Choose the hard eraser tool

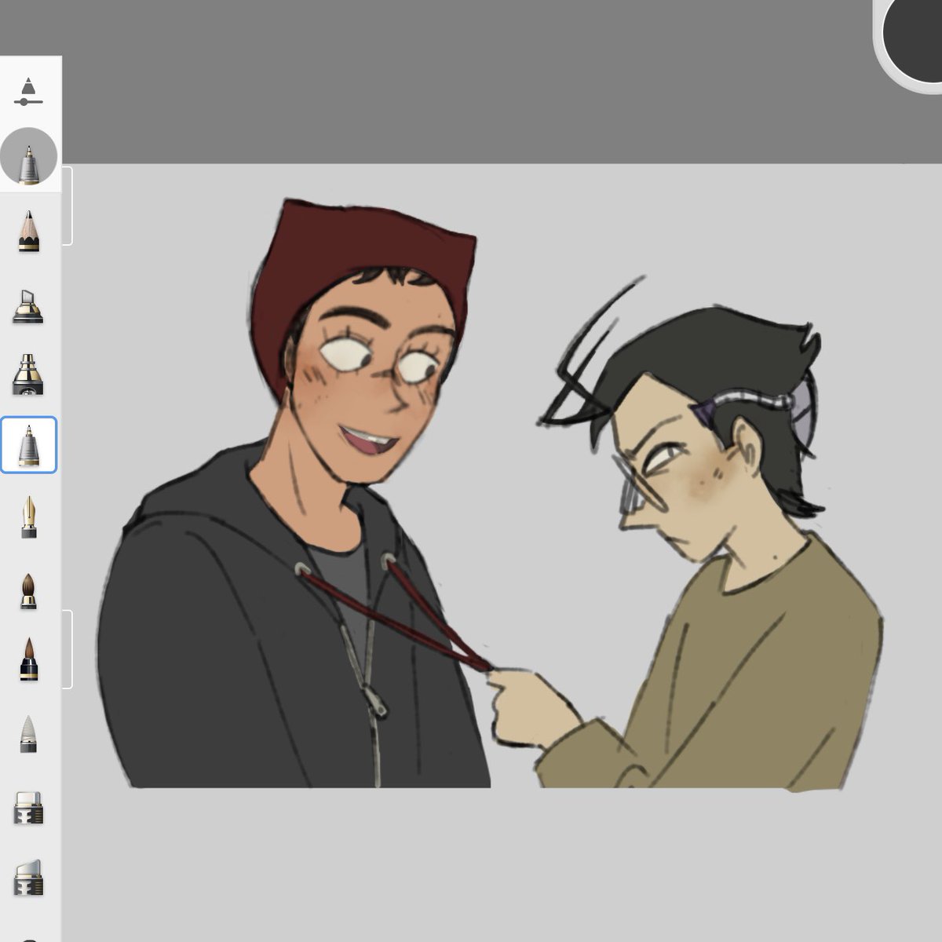click(x=29, y=808)
